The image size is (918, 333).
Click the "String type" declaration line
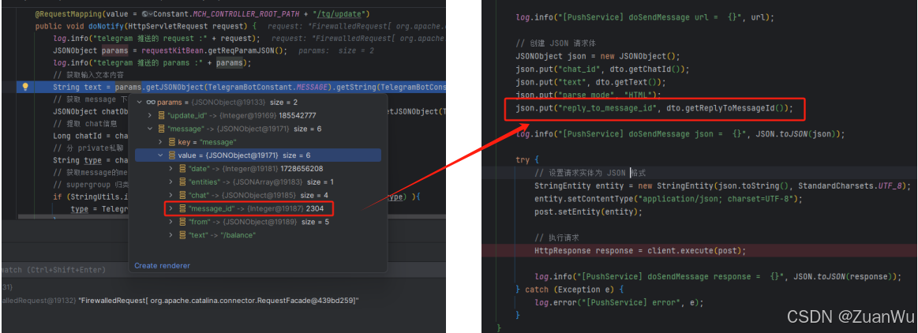89,160
